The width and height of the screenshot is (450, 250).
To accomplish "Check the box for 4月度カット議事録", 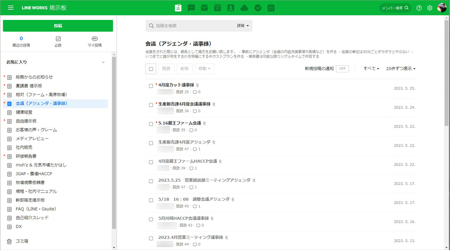I will [151, 86].
